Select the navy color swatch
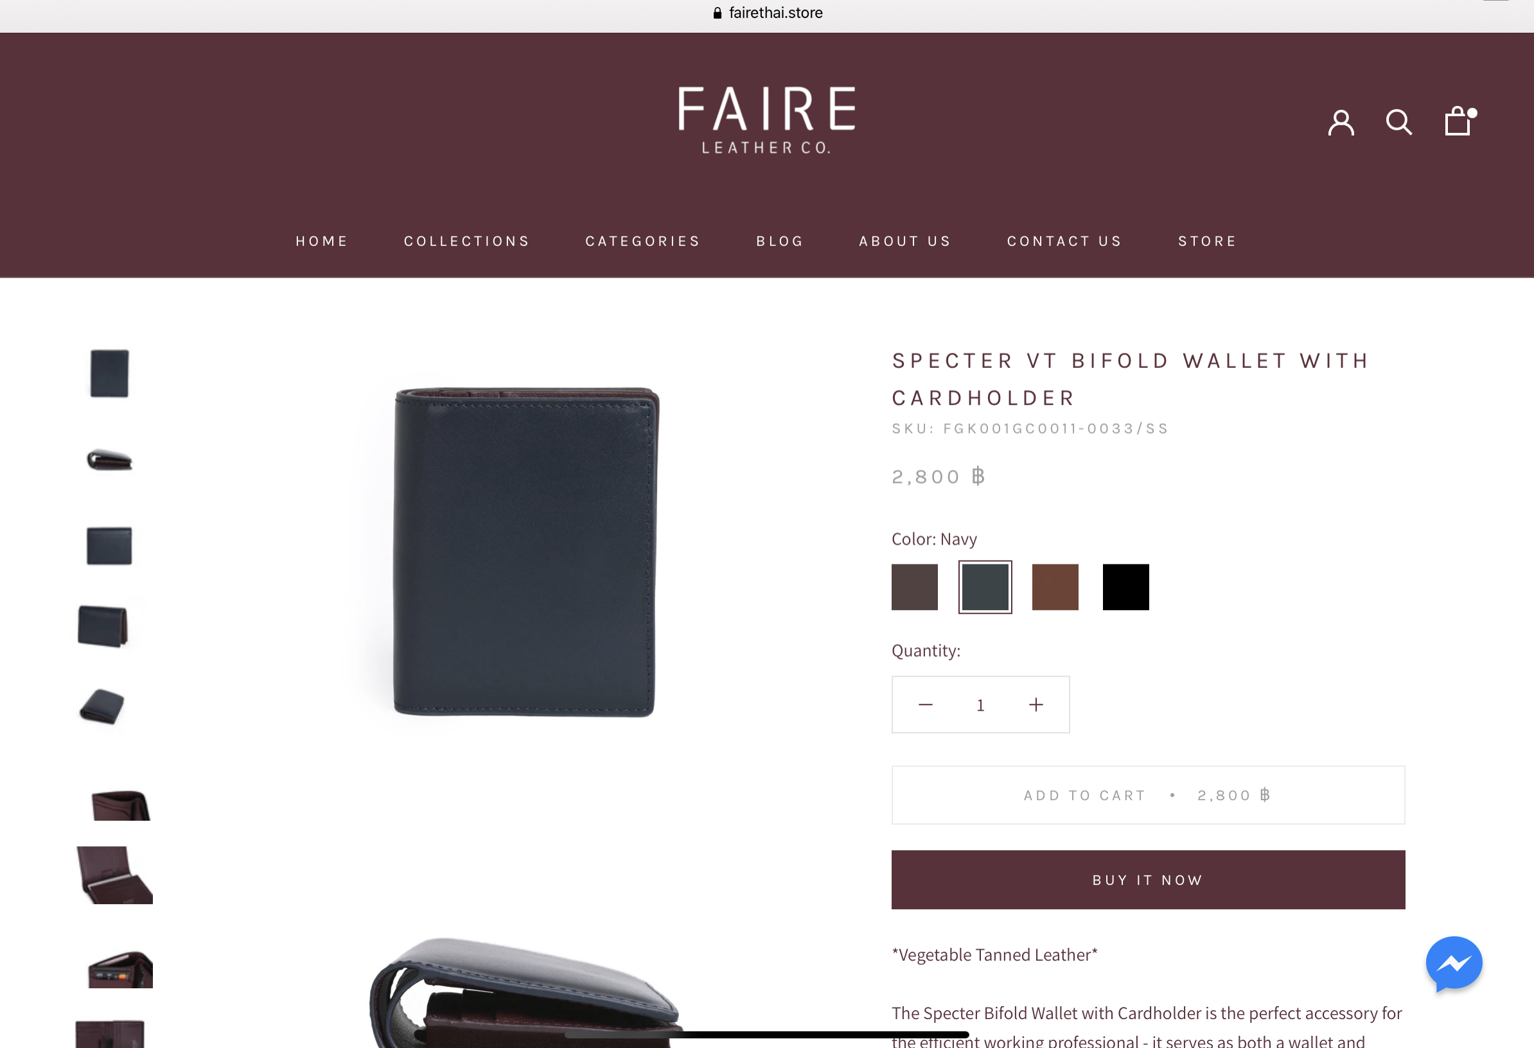 click(985, 587)
